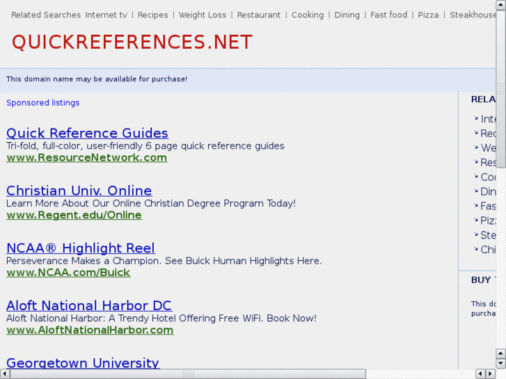506x379 pixels.
Task: Open sidebar related link starting 'Res'
Action: coord(488,162)
